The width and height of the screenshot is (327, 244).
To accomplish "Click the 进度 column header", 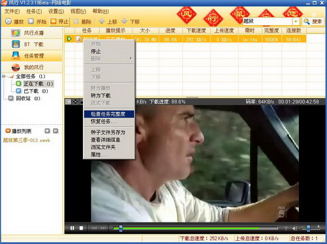I will 171,31.
